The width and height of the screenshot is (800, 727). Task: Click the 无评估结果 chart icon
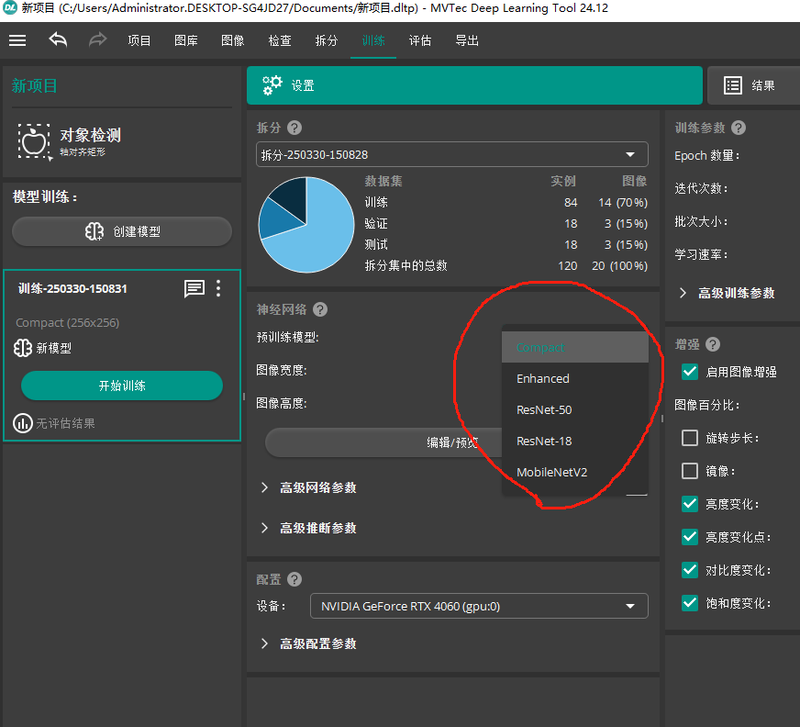(x=22, y=423)
